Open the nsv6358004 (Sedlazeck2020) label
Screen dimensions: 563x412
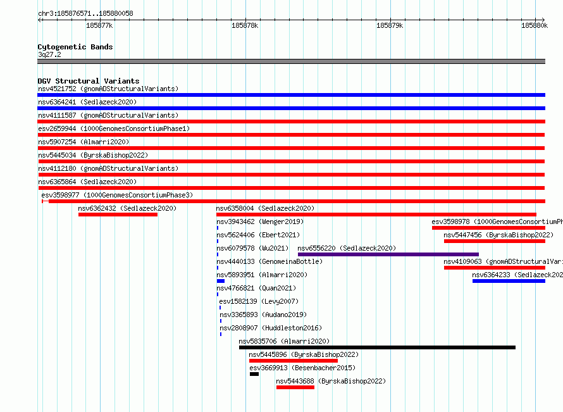(265, 208)
